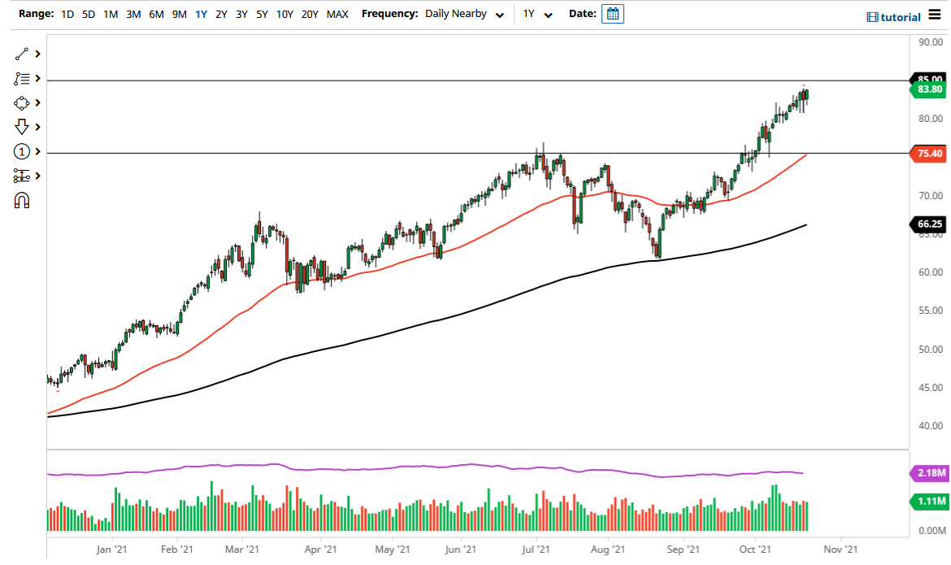Switch to the 5D range tab

pyautogui.click(x=89, y=14)
